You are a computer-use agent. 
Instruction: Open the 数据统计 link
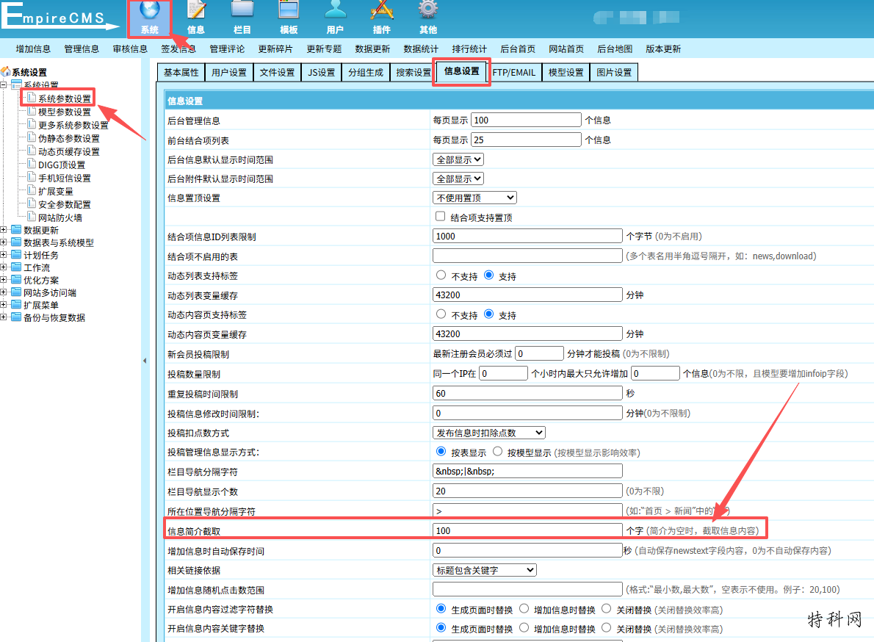tap(421, 49)
